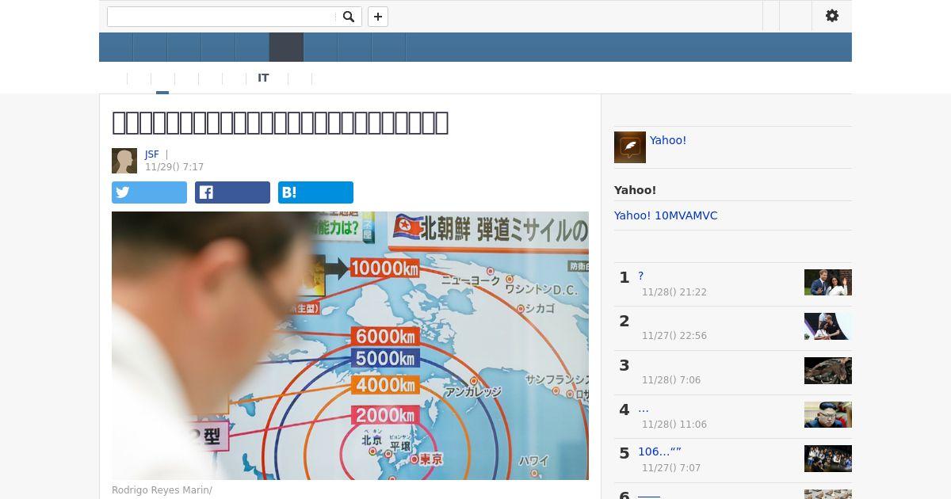
Task: Open author JSF profile link
Action: [x=151, y=154]
